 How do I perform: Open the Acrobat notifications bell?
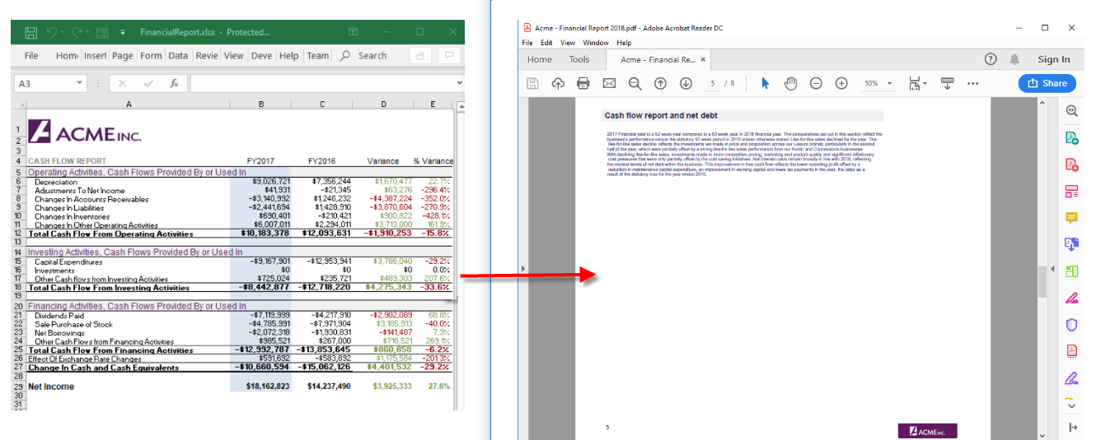coord(1014,59)
